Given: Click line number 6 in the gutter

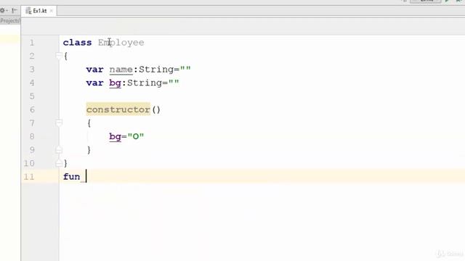Looking at the screenshot, I should click(x=32, y=109).
